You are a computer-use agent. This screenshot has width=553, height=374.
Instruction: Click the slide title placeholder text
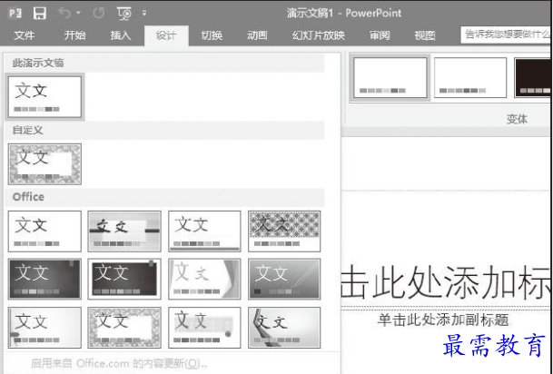[446, 282]
